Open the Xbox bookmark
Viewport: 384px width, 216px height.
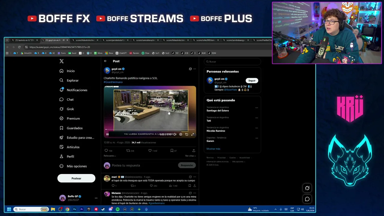[109, 53]
